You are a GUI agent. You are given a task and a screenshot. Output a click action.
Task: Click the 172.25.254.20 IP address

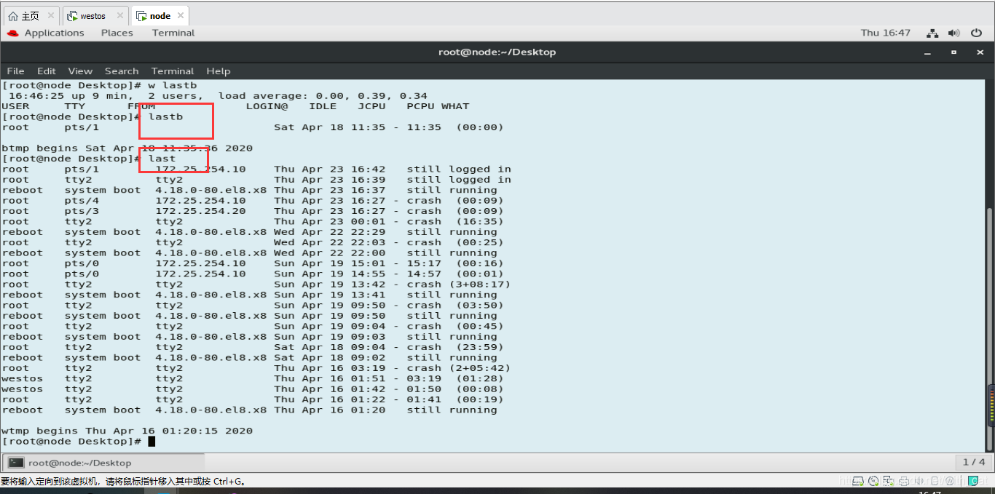(200, 211)
